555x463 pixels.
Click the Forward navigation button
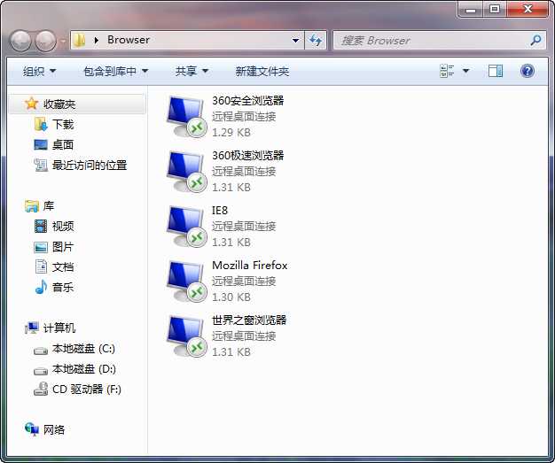pos(46,41)
